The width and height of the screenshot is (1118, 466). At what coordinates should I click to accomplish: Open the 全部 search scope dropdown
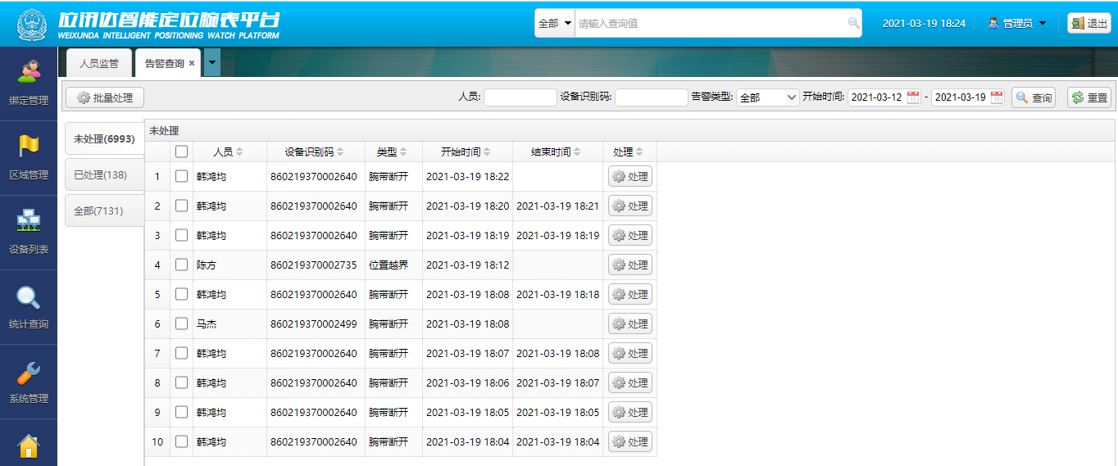pyautogui.click(x=555, y=23)
